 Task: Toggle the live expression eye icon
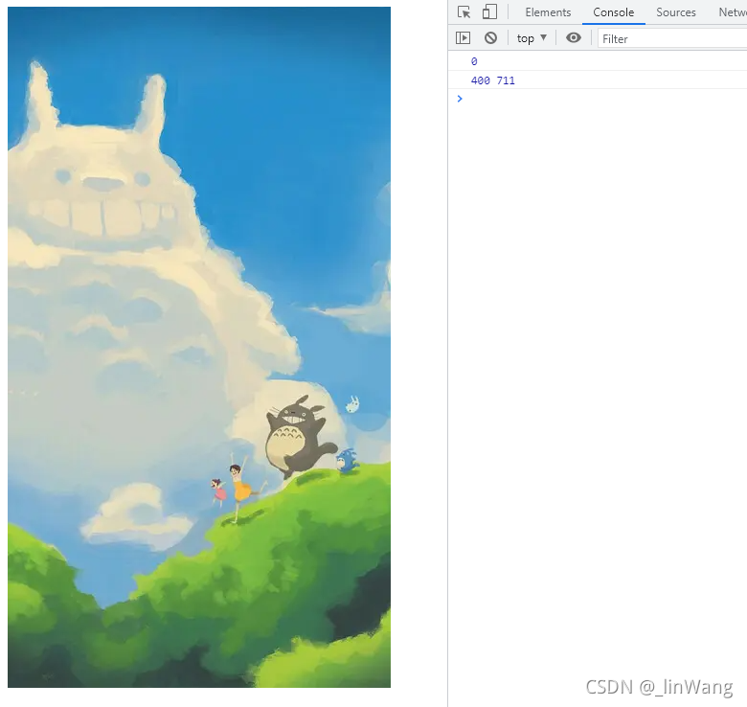(574, 37)
